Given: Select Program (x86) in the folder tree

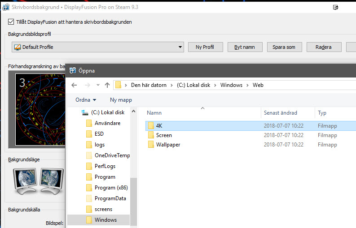Looking at the screenshot, I should coord(110,188).
